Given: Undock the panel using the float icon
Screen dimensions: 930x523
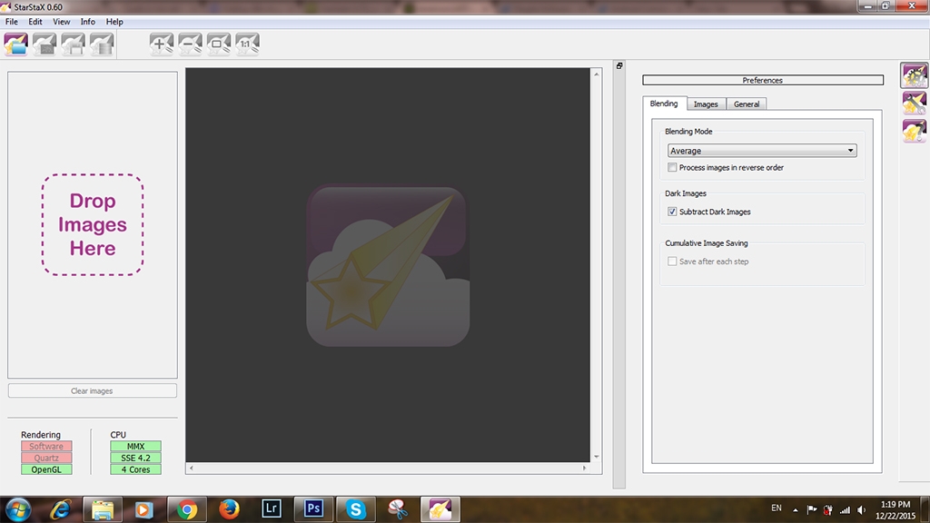Looking at the screenshot, I should pyautogui.click(x=619, y=65).
